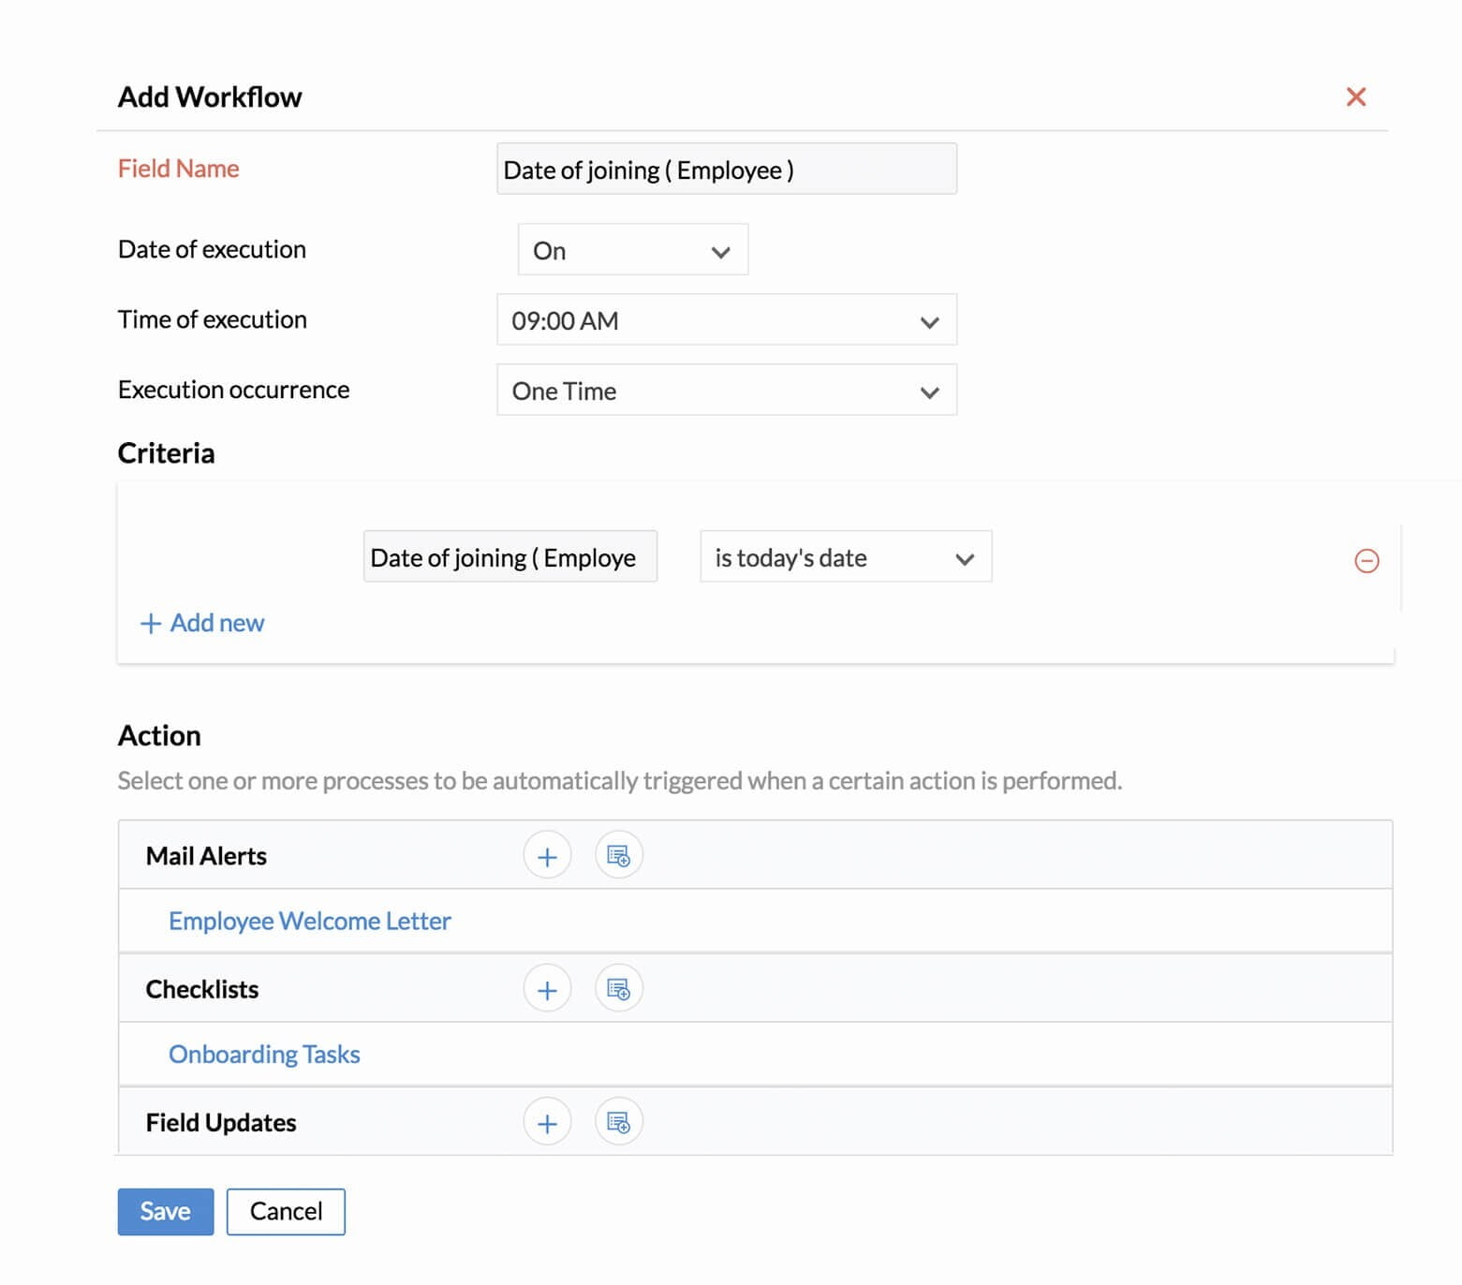Screen dimensions: 1462x1285
Task: Open the Date of execution dropdown
Action: pos(632,250)
